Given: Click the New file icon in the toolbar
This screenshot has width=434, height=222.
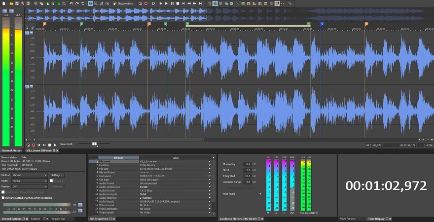Looking at the screenshot, I should click(4, 3).
